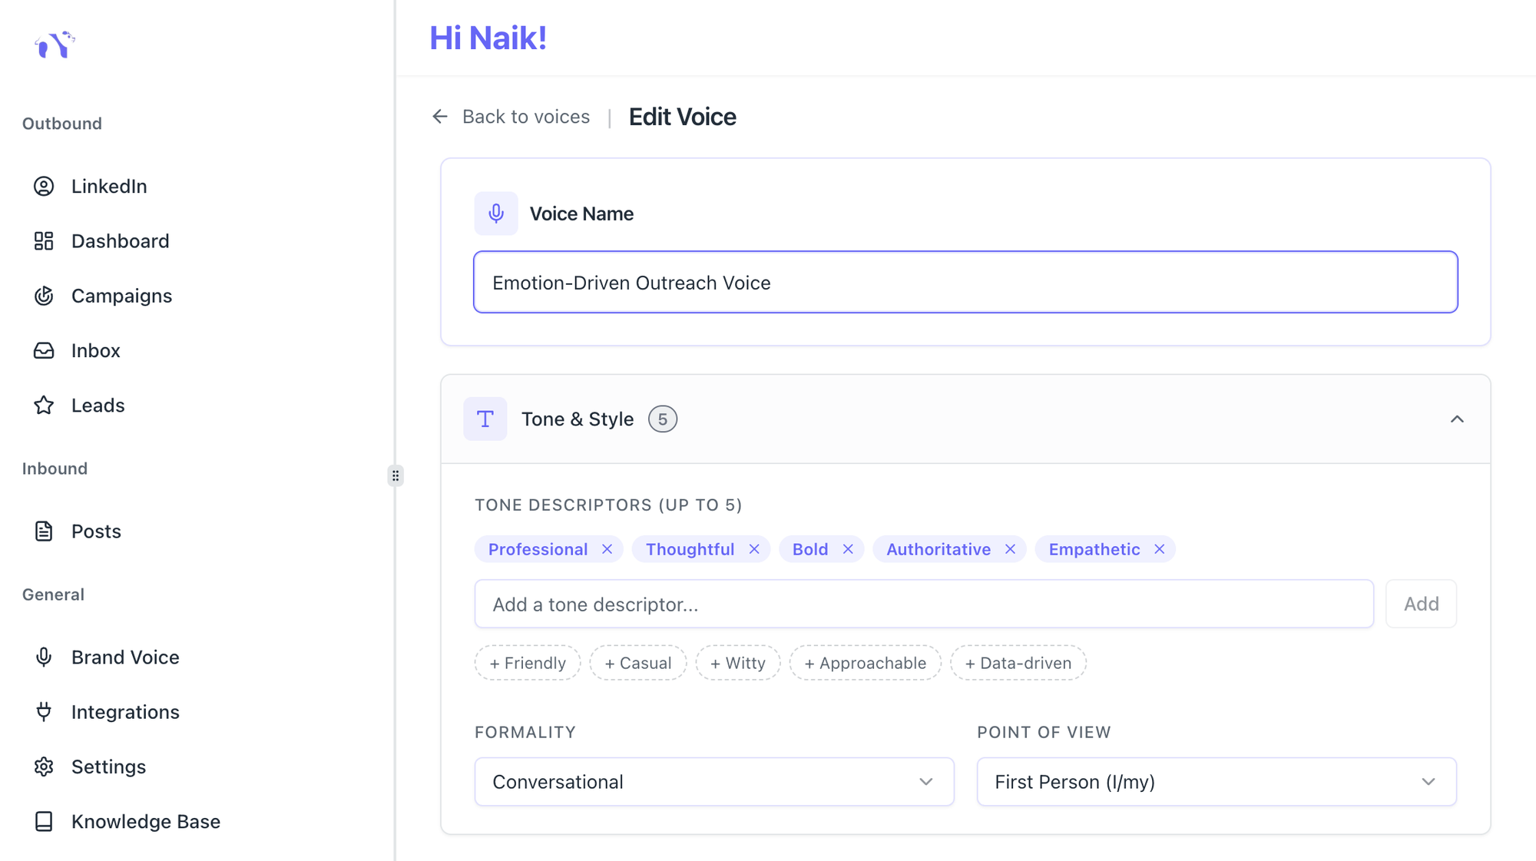1536x861 pixels.
Task: Remove the Professional tone tag
Action: (x=607, y=549)
